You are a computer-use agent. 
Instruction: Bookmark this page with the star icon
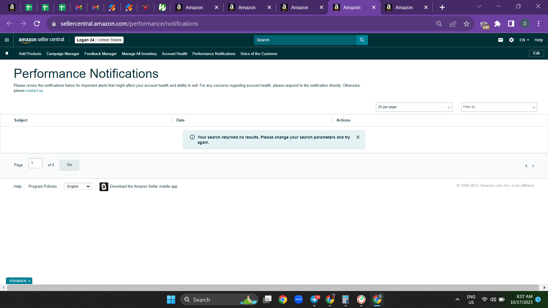click(467, 24)
